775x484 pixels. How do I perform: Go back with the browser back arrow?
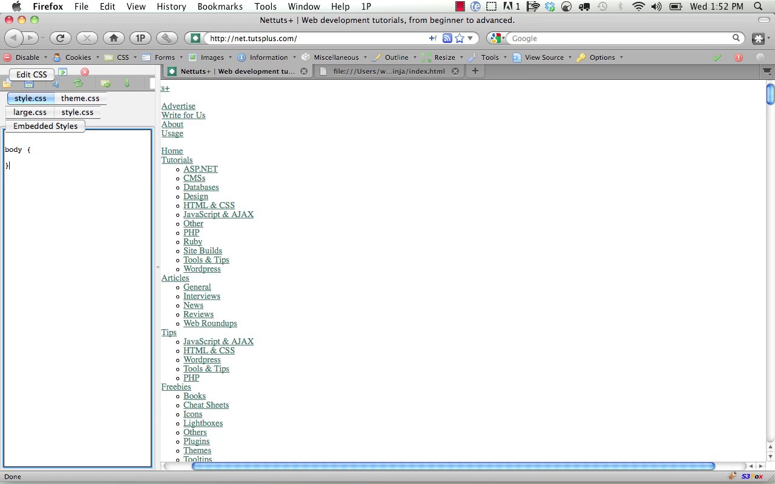[13, 38]
